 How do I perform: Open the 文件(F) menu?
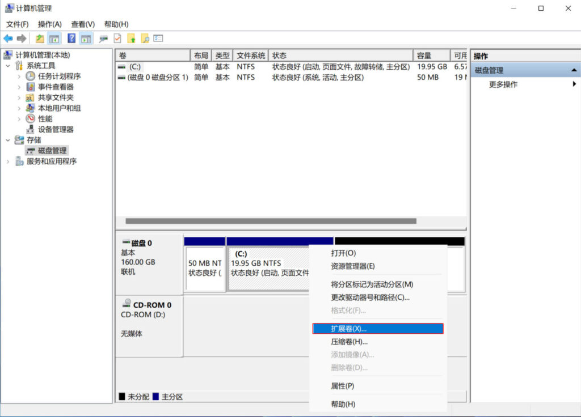pos(17,24)
